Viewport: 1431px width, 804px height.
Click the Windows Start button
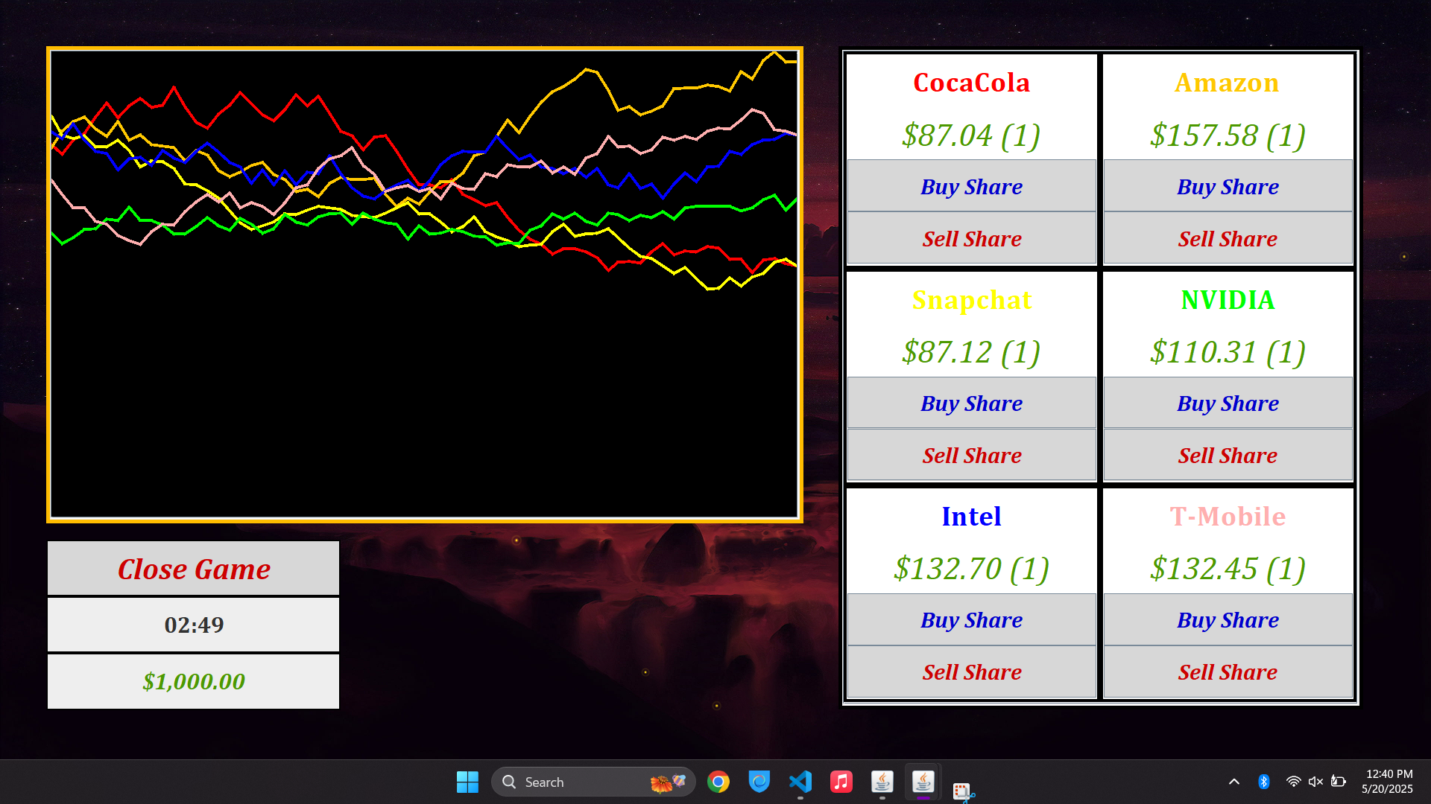pos(467,782)
